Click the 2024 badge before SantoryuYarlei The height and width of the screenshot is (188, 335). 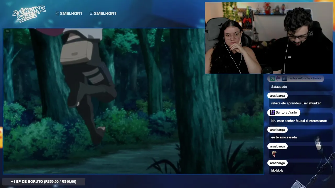(272, 113)
